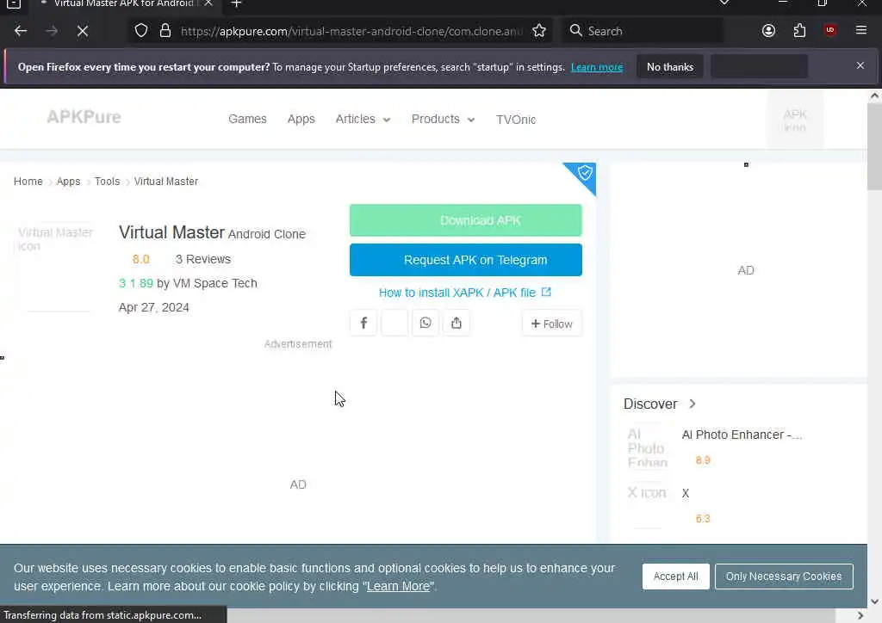Share Virtual Master on Facebook
Screen dimensions: 882x623
(363, 323)
